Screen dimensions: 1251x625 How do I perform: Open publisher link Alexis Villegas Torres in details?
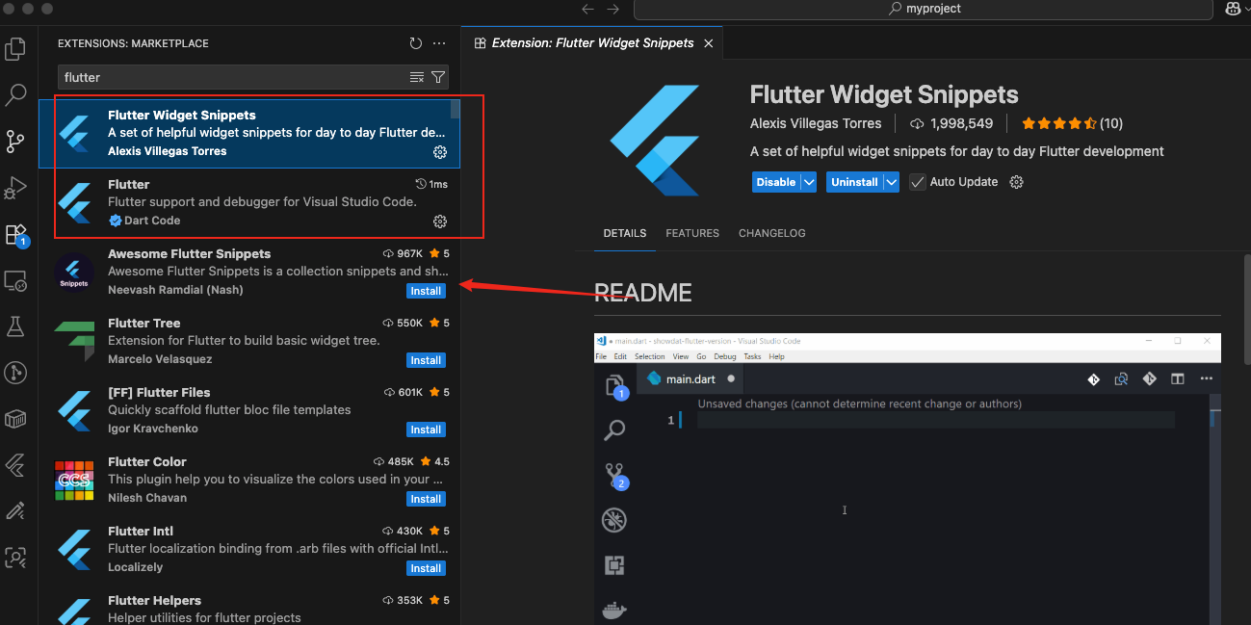tap(816, 123)
